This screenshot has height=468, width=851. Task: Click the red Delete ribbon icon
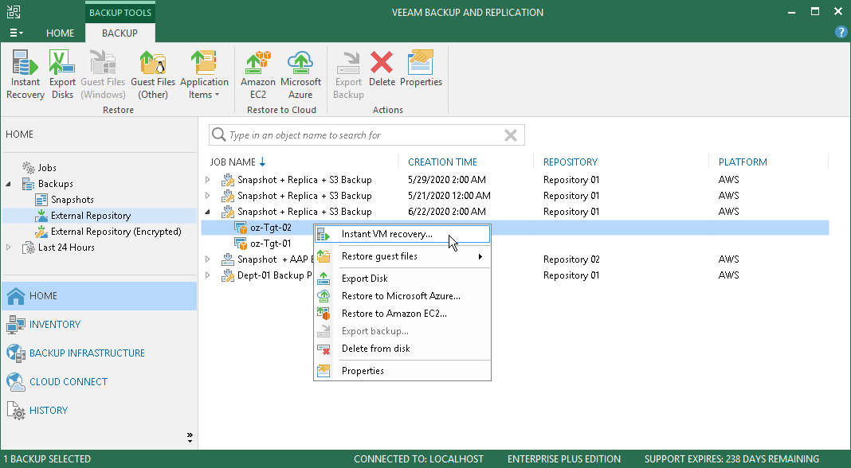(x=382, y=68)
